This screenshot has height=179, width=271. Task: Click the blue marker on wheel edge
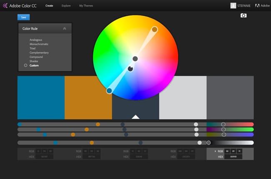[x=109, y=91]
